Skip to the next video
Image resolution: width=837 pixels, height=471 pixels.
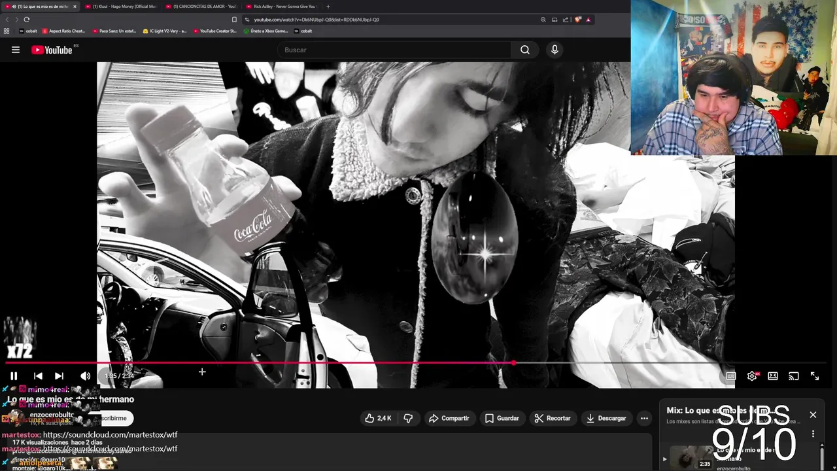[x=59, y=376]
